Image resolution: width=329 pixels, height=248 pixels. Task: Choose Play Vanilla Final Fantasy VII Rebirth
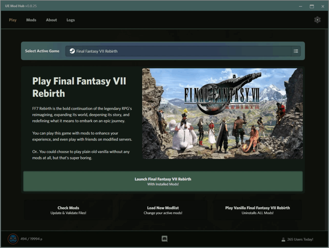coord(258,210)
